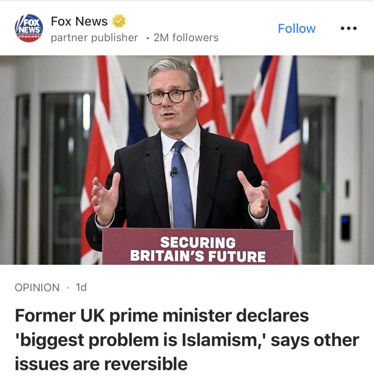Select the 1d timestamp
Image resolution: width=374 pixels, height=377 pixels.
81,287
